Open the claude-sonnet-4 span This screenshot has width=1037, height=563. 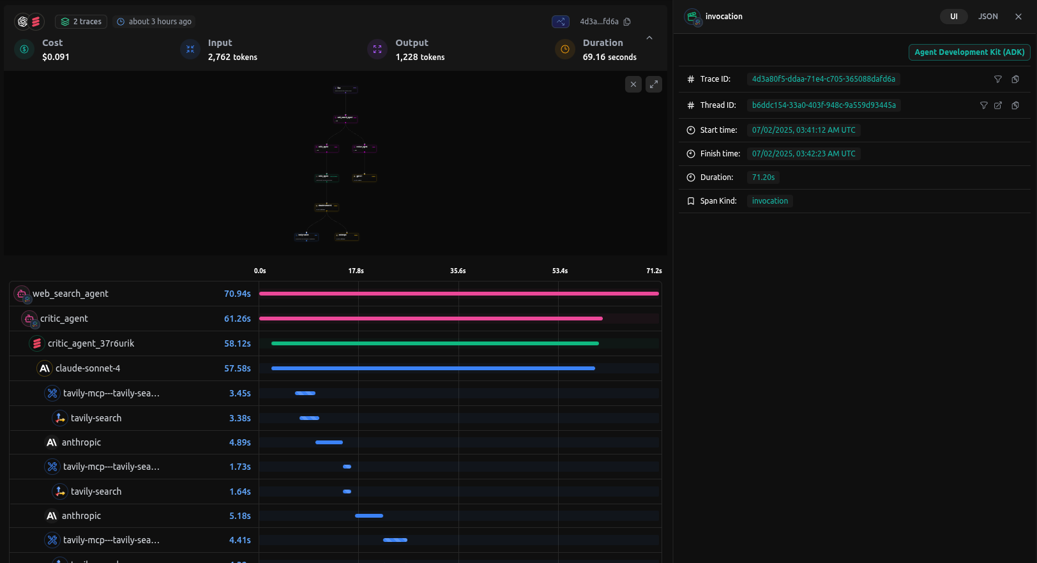pos(87,368)
